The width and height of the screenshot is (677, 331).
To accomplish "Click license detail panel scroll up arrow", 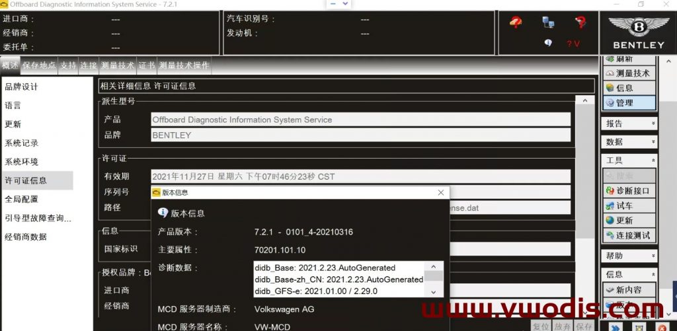I will click(585, 100).
